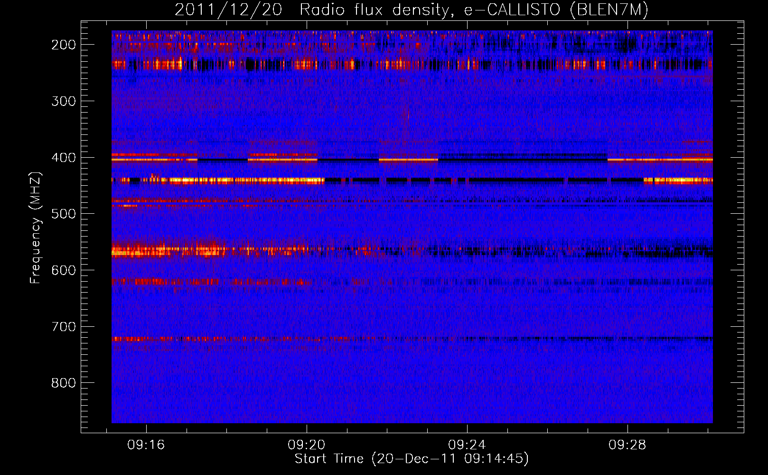
Task: Click the 09:24 time tick label
Action: pos(467,445)
